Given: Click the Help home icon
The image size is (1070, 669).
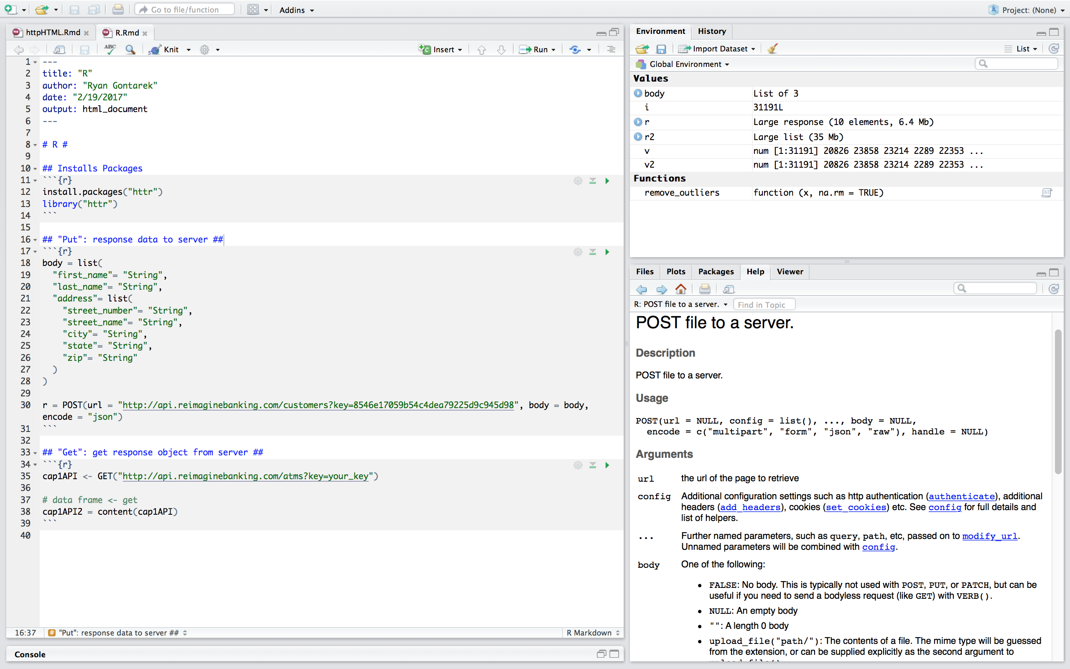Looking at the screenshot, I should (680, 289).
